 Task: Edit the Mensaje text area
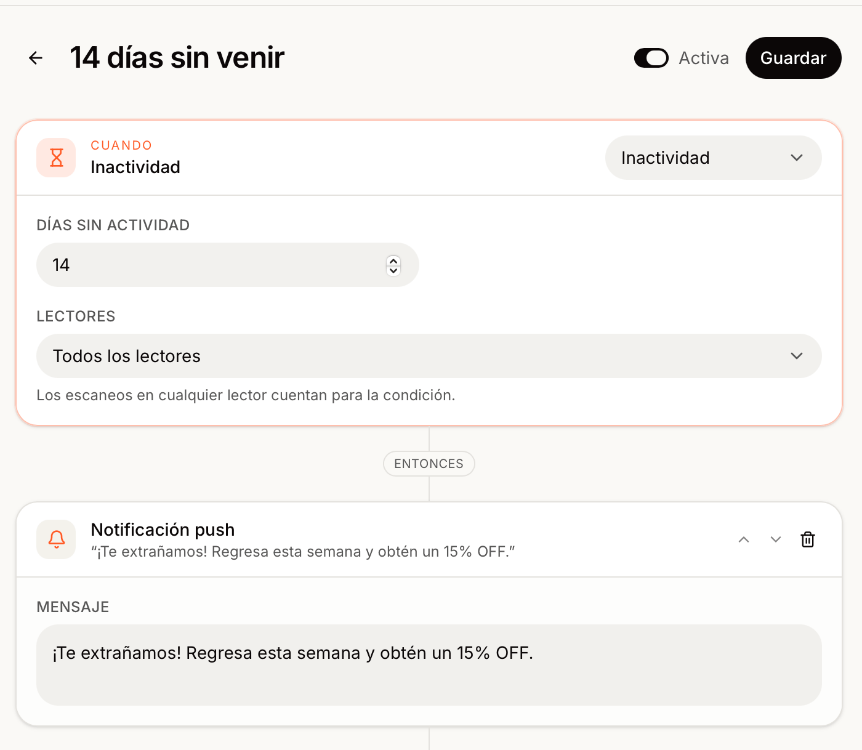tap(429, 665)
